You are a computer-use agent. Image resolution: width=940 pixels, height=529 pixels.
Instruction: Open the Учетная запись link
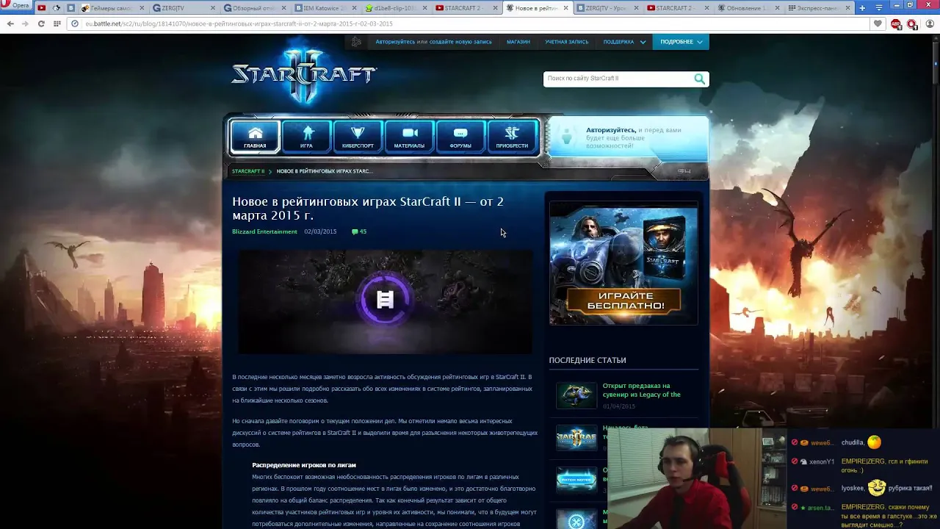[566, 42]
